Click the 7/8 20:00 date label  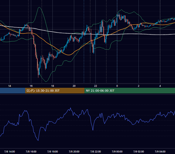74,151
